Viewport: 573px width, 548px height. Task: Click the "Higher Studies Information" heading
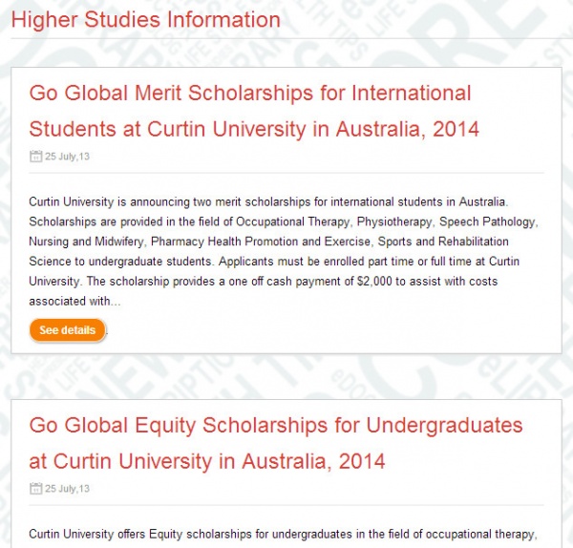coord(146,19)
